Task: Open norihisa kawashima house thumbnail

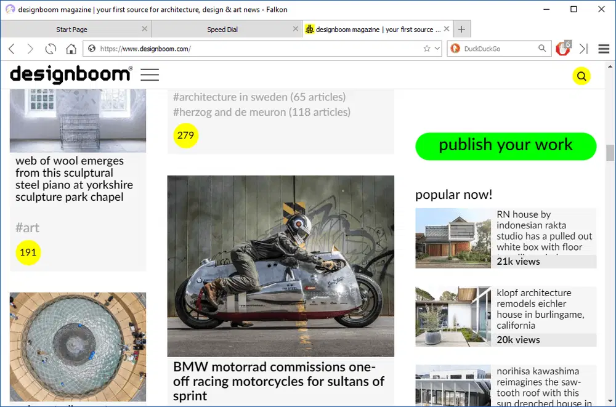Action: pyautogui.click(x=453, y=386)
